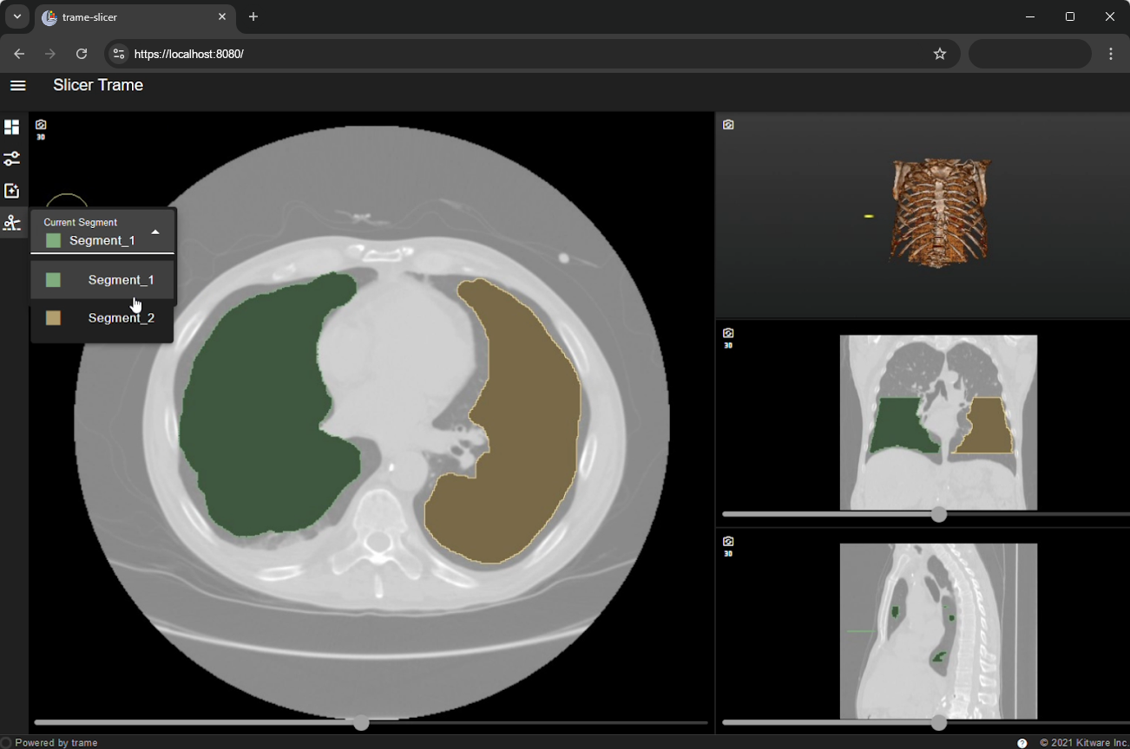The image size is (1130, 749).
Task: Open the display settings sliders icon
Action: tap(11, 160)
